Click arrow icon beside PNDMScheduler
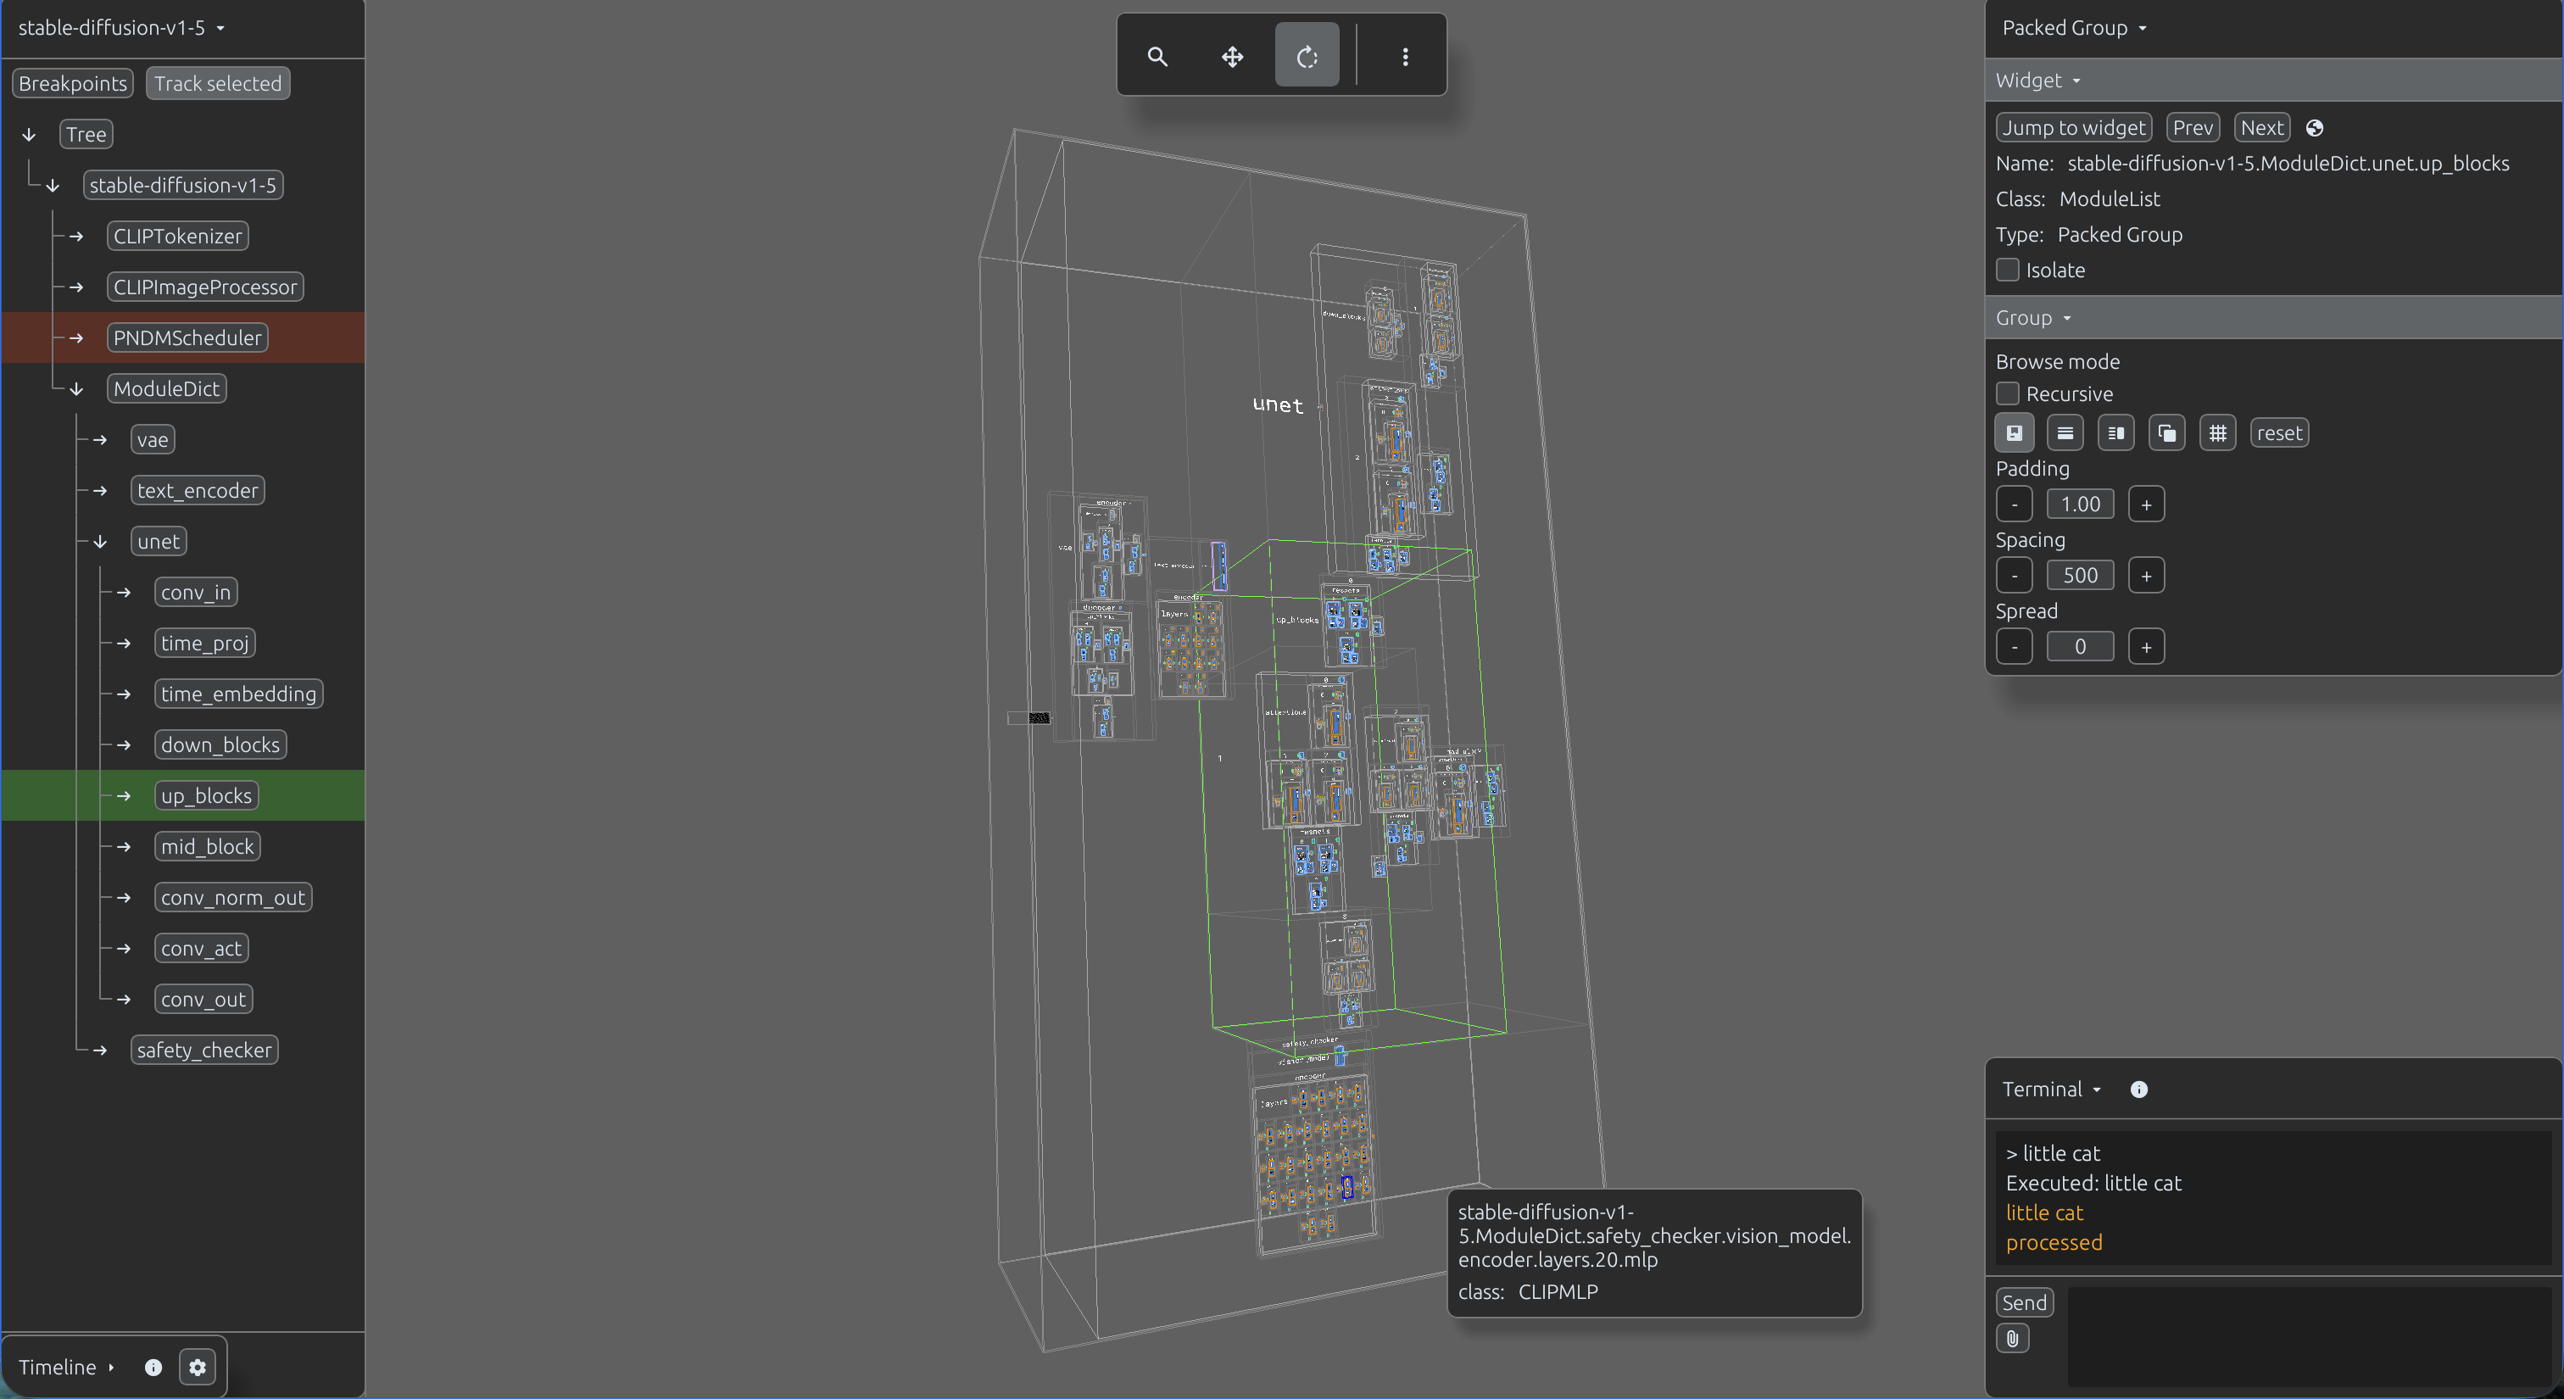This screenshot has height=1399, width=2564. click(76, 338)
